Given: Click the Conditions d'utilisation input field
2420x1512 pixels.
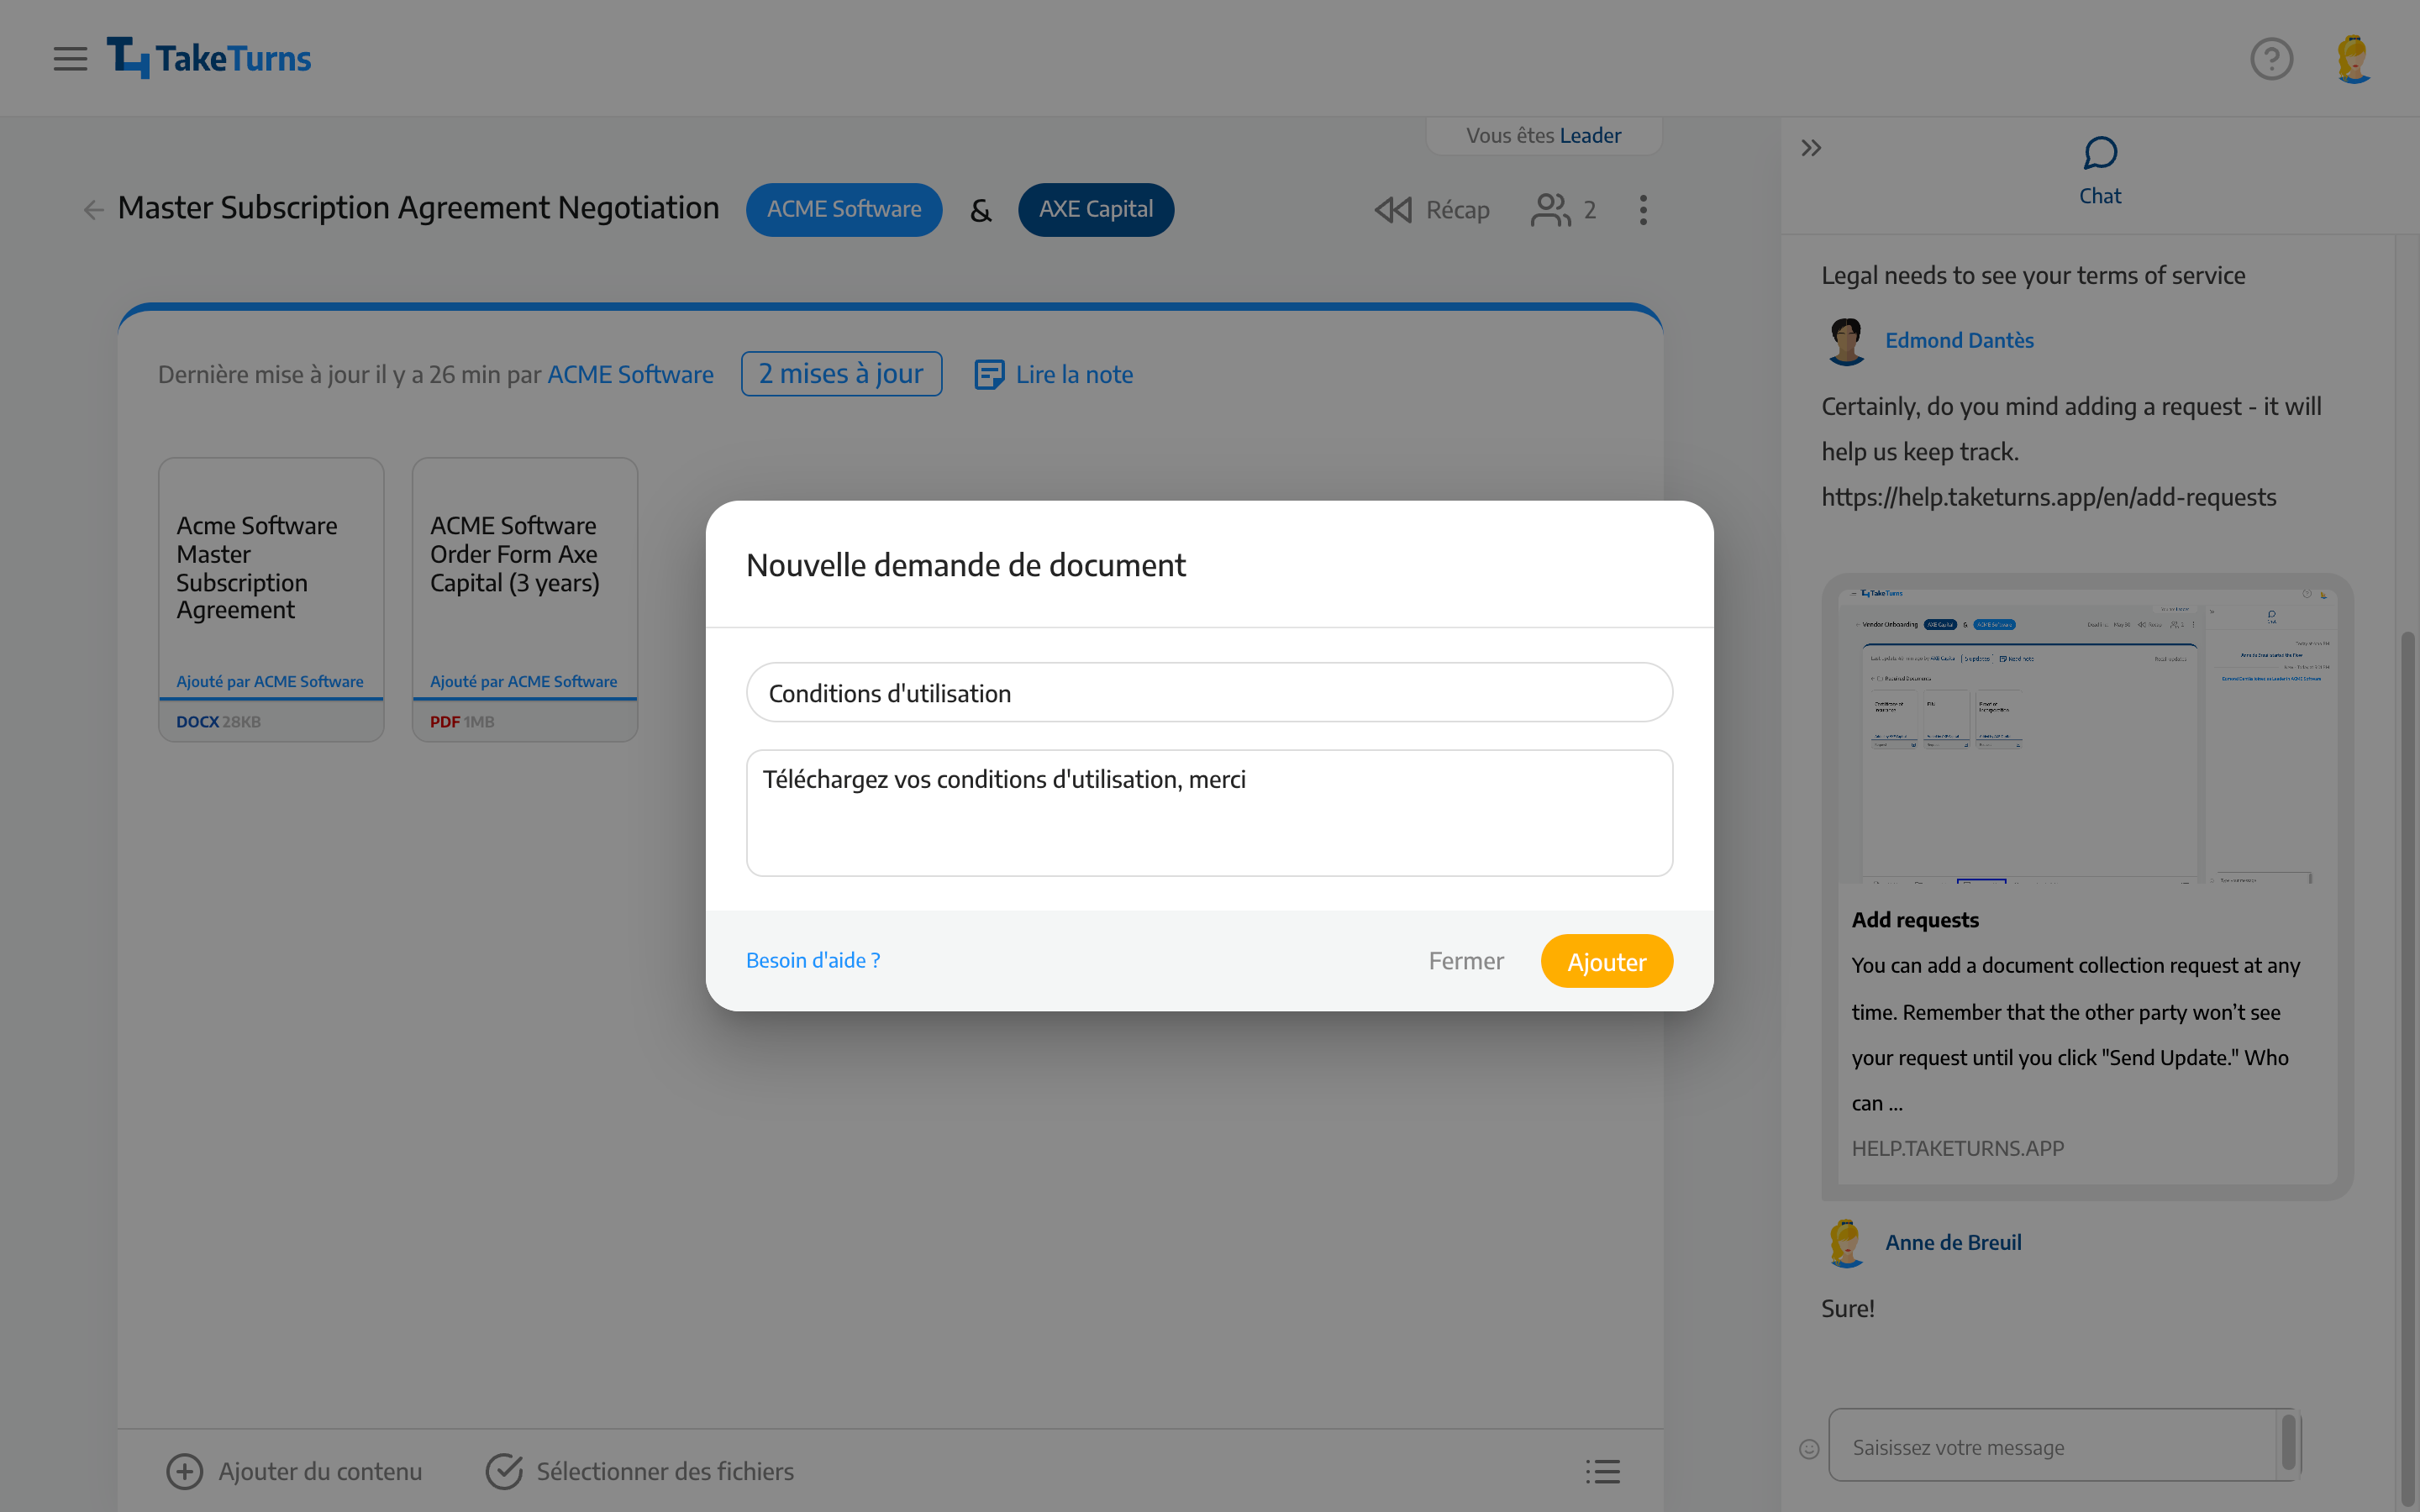Looking at the screenshot, I should 1207,691.
